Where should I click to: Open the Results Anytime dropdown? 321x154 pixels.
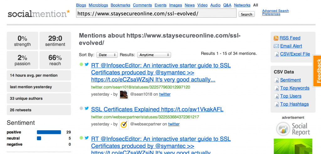(154, 55)
